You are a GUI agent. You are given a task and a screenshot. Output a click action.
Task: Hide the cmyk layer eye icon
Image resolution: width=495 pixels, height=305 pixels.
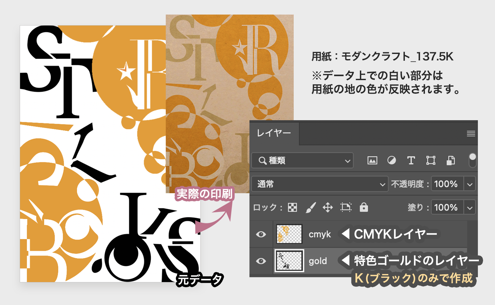coord(261,234)
